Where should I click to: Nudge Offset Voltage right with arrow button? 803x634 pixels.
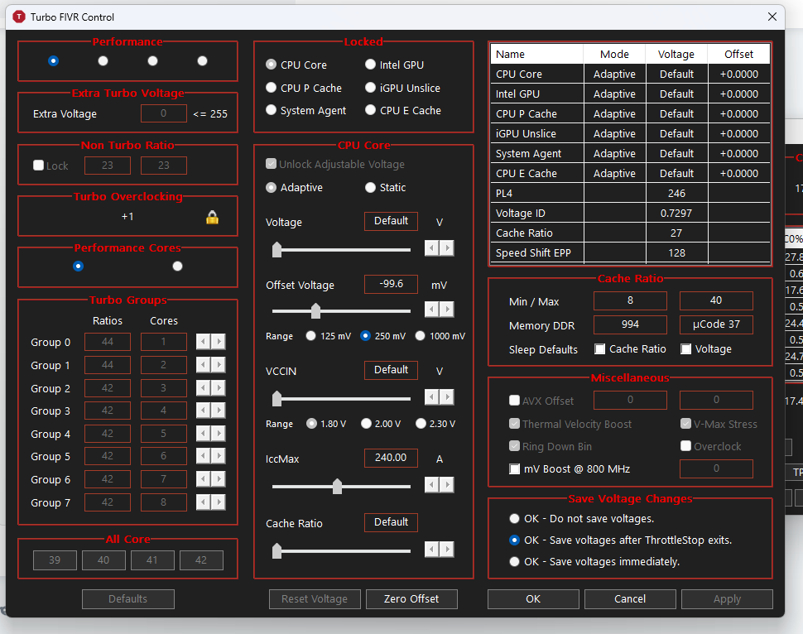(x=447, y=310)
